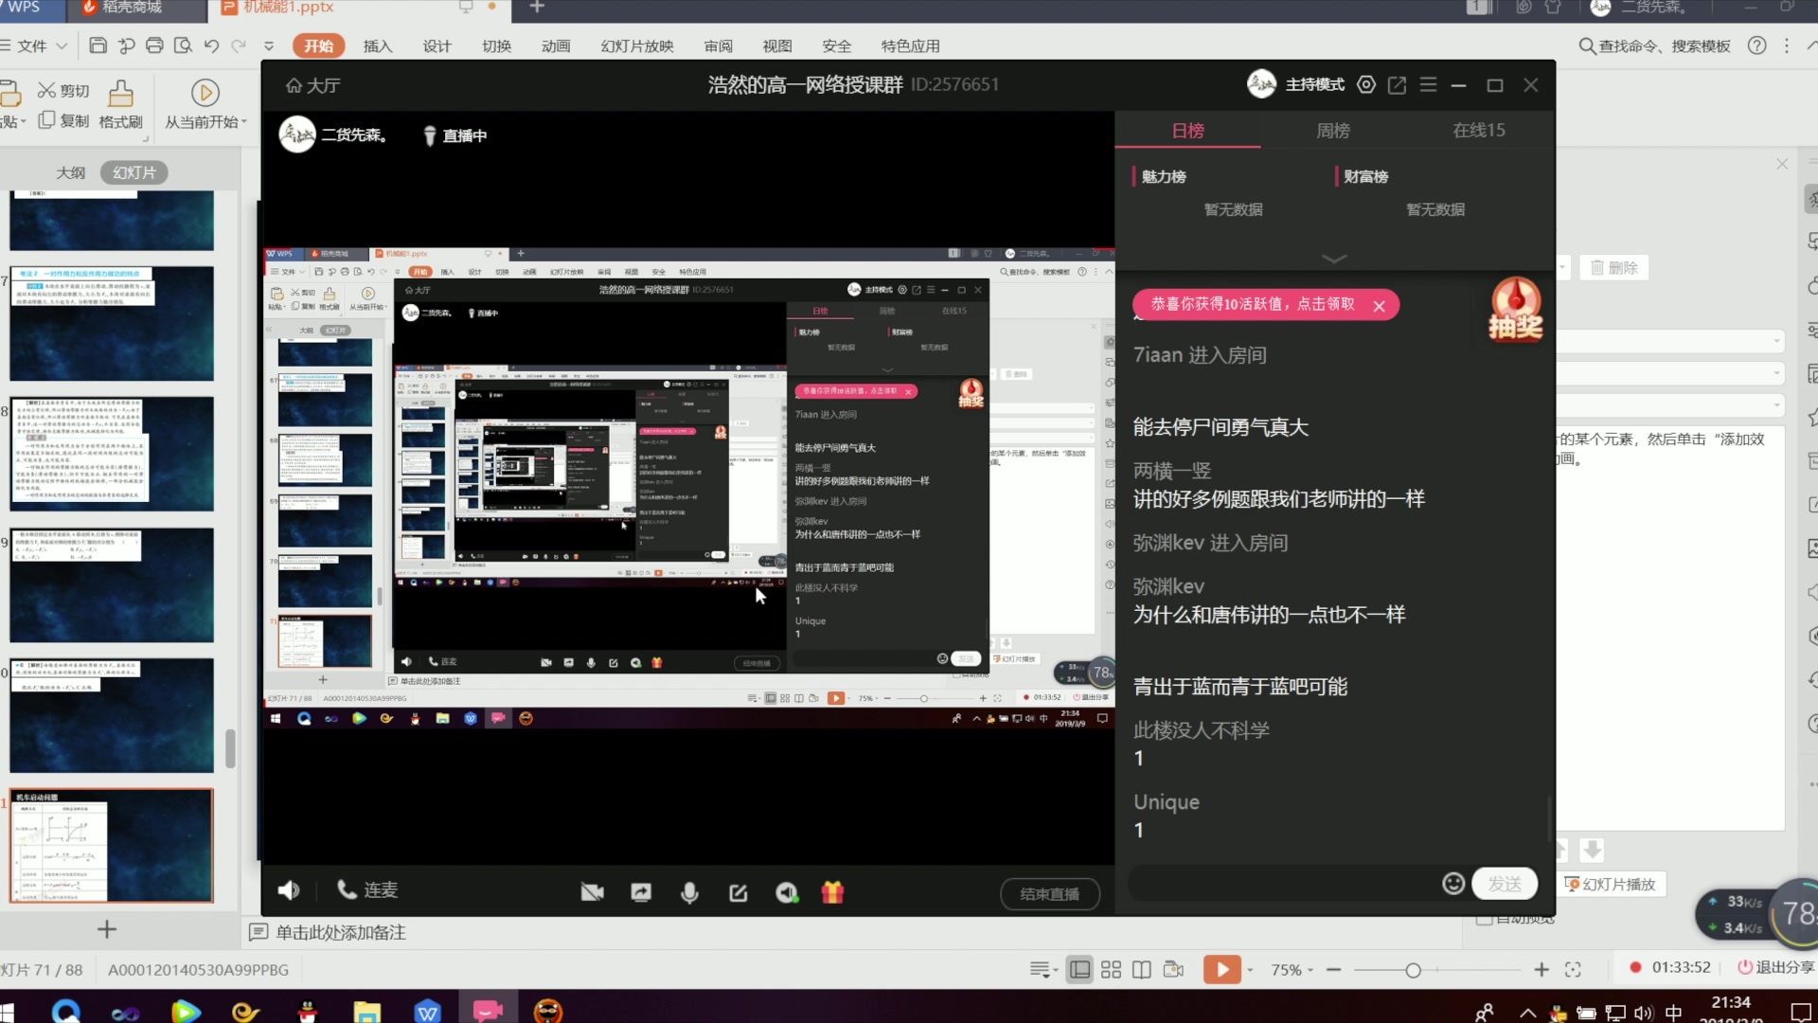Viewport: 1818px width, 1023px height.
Task: Click the 格式刷 format painter icon
Action: point(120,94)
